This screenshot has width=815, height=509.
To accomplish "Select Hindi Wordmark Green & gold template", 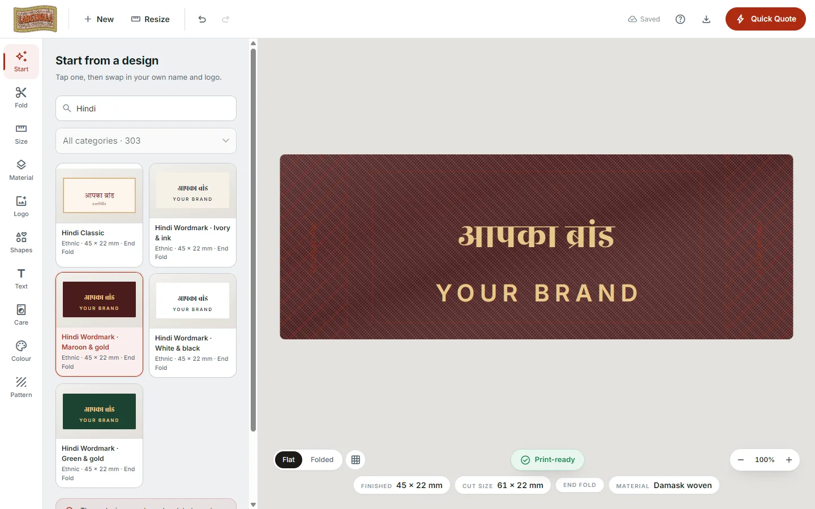I will (99, 435).
